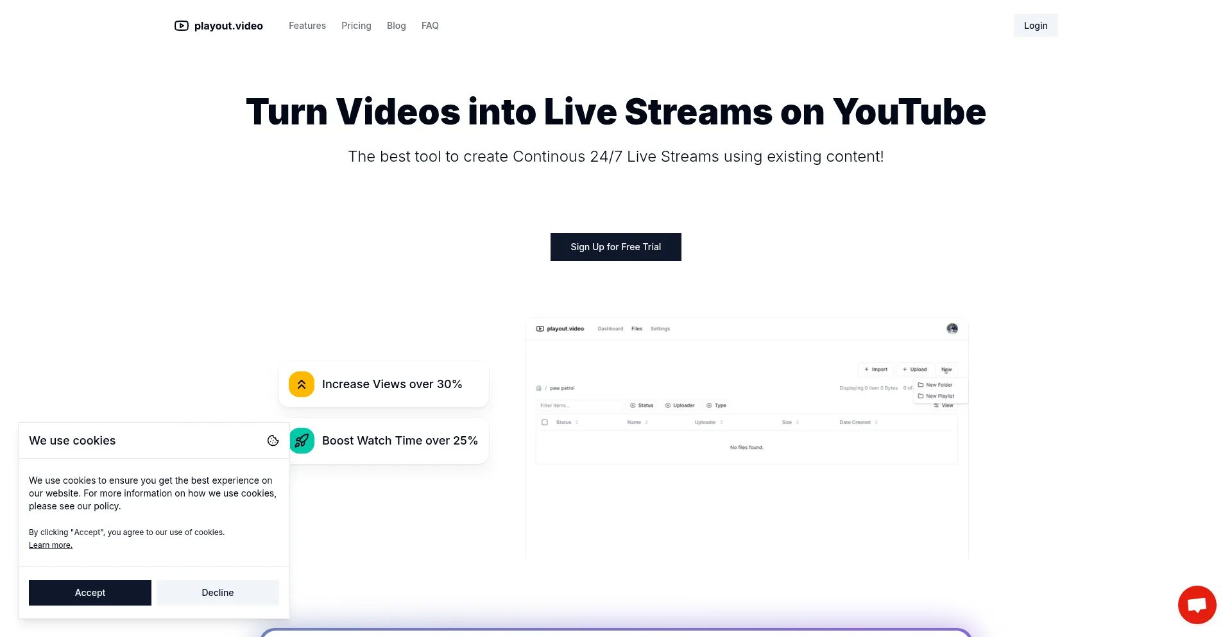Click the playout.video logo icon in header

coord(182,26)
